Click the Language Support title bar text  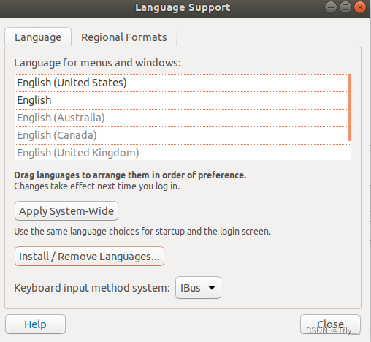coord(183,7)
